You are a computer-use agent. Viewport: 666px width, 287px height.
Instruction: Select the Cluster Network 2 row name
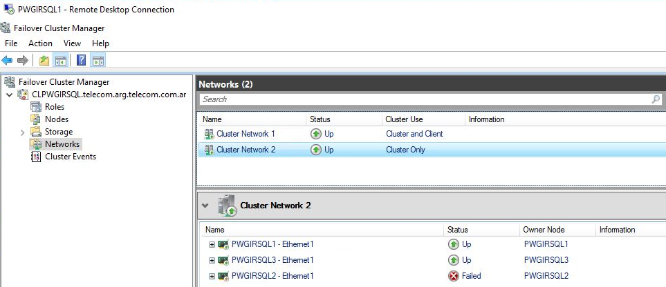click(x=246, y=150)
